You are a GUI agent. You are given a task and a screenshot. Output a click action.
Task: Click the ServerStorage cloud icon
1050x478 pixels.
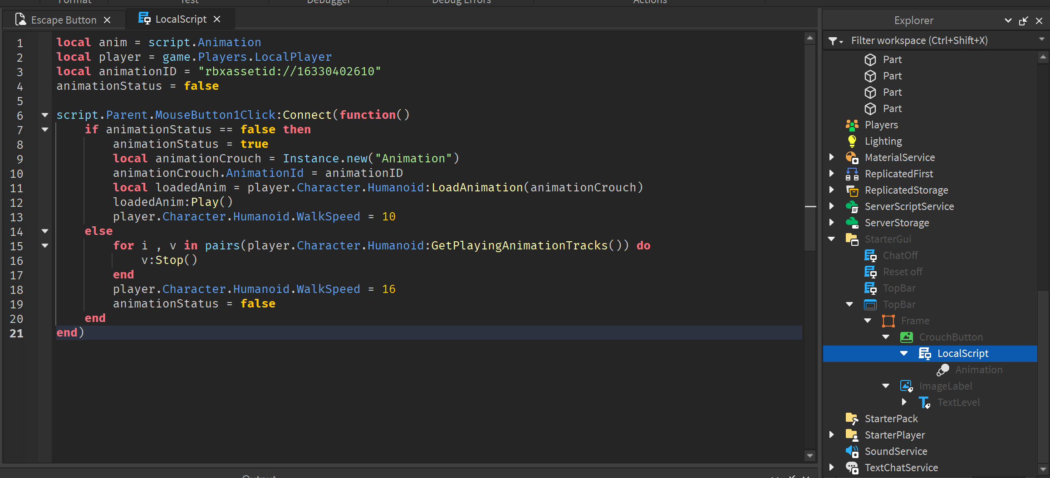(852, 223)
